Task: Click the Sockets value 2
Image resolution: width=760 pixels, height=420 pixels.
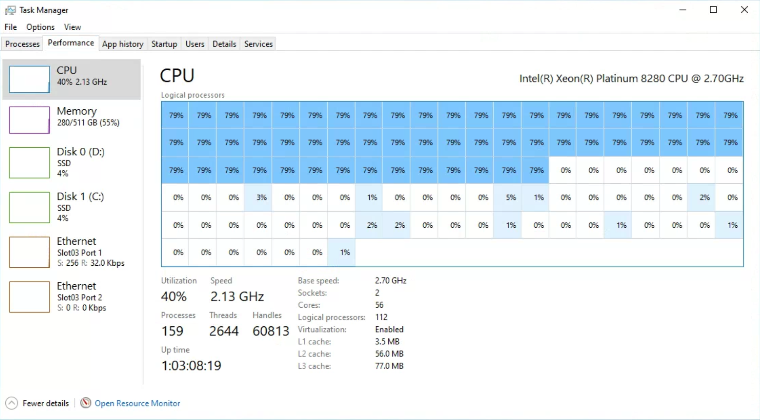Action: [377, 293]
